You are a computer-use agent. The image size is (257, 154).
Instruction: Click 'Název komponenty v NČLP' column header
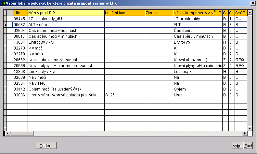click(197, 13)
